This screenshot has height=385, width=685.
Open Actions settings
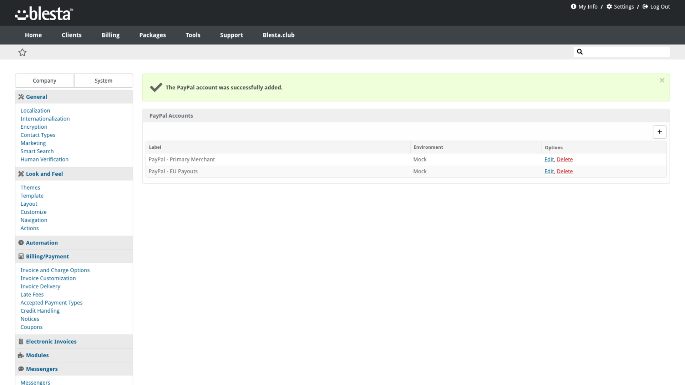click(30, 228)
